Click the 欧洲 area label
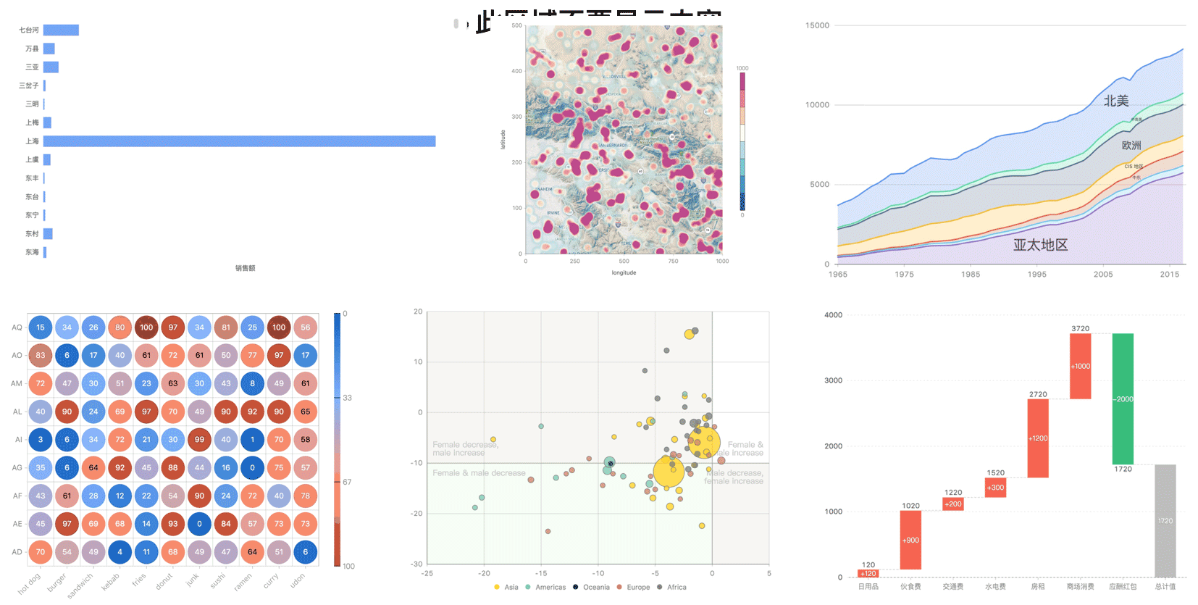Viewport: 1198px width, 605px height. 1131,146
